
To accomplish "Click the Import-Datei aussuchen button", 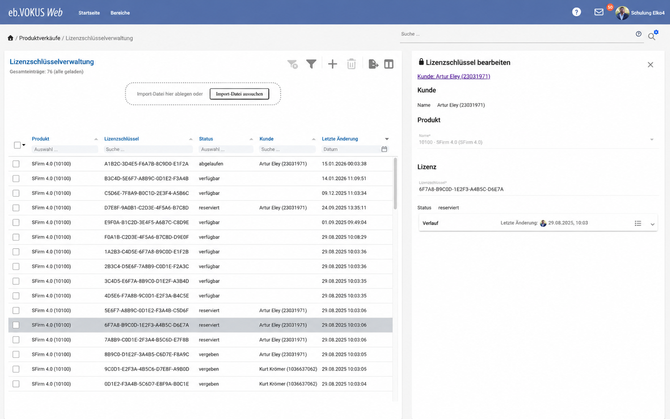I will (x=239, y=94).
